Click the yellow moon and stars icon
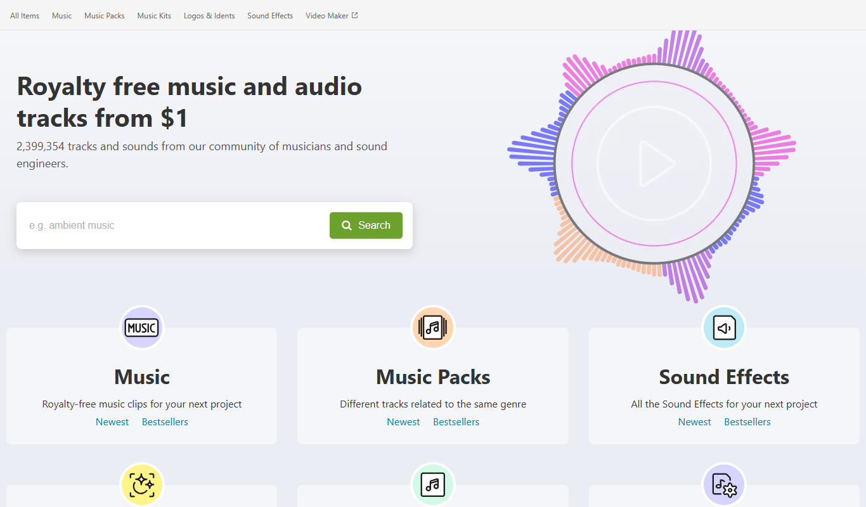 [142, 485]
